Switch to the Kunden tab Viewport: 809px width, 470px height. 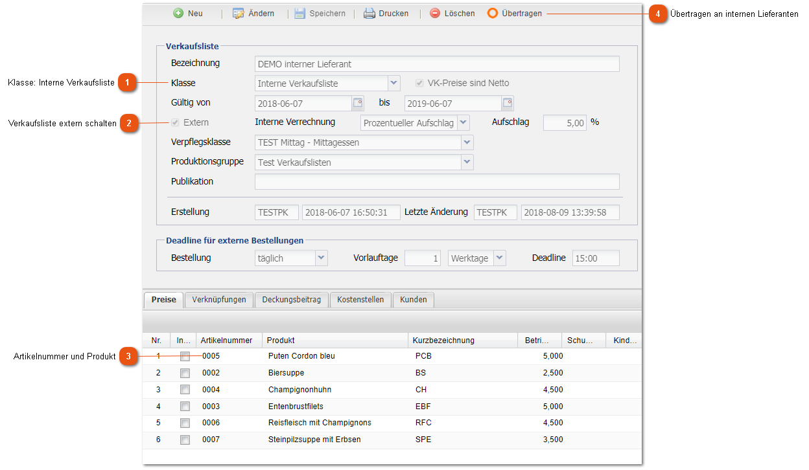[414, 300]
